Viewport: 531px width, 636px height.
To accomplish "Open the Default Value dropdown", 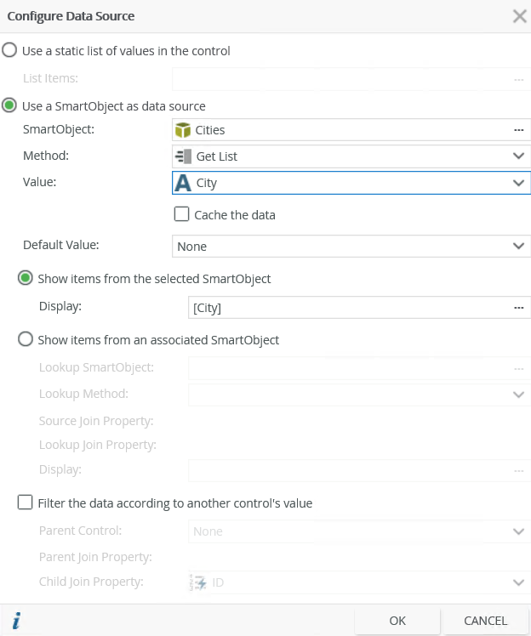I will point(517,247).
